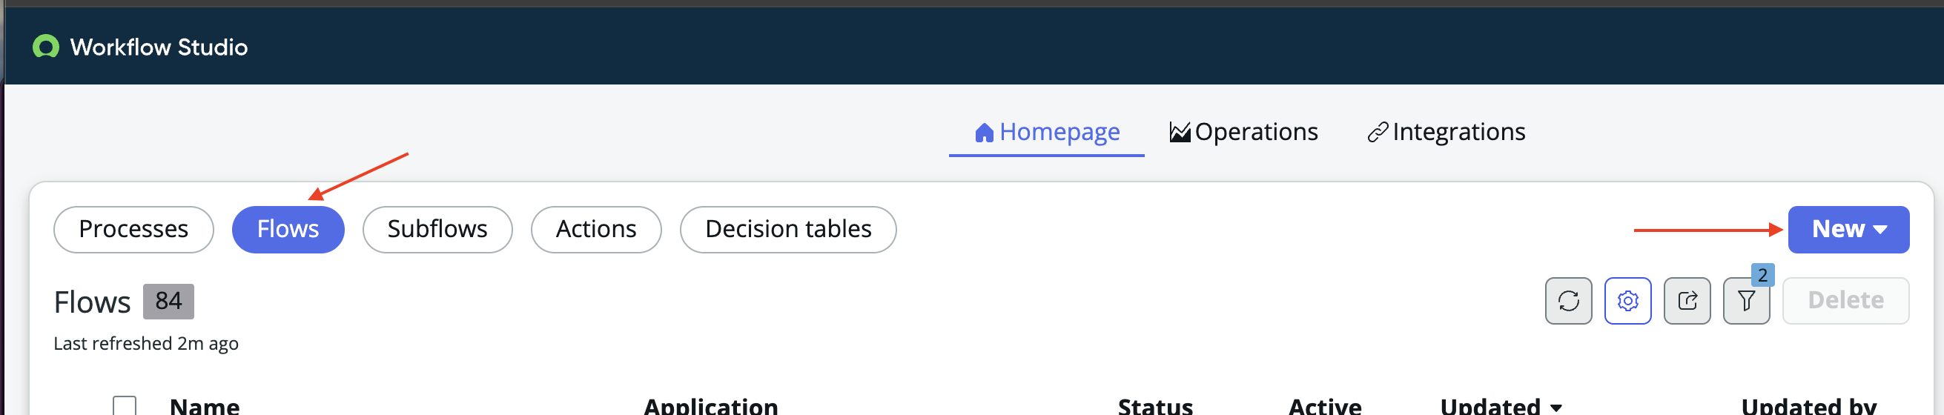Image resolution: width=1944 pixels, height=415 pixels.
Task: Open the filter funnel icon
Action: [x=1745, y=300]
